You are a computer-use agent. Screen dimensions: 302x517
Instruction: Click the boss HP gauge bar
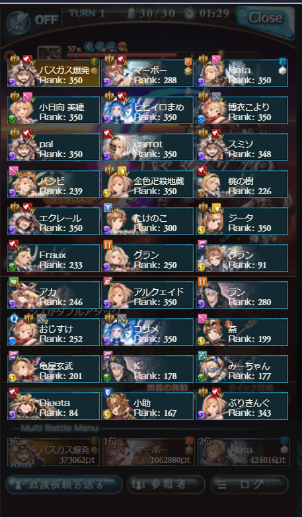point(122,55)
